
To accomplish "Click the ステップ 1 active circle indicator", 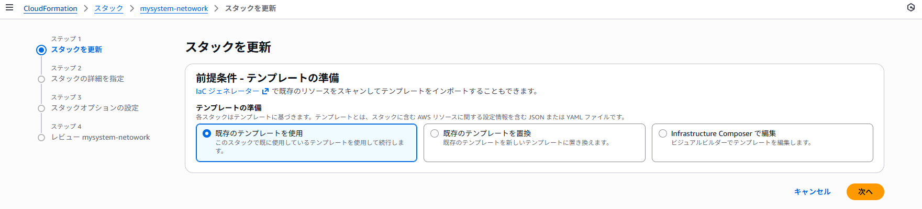I will (x=41, y=50).
